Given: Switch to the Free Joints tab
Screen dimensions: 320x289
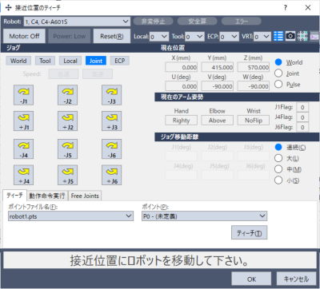Looking at the screenshot, I should click(x=85, y=196).
